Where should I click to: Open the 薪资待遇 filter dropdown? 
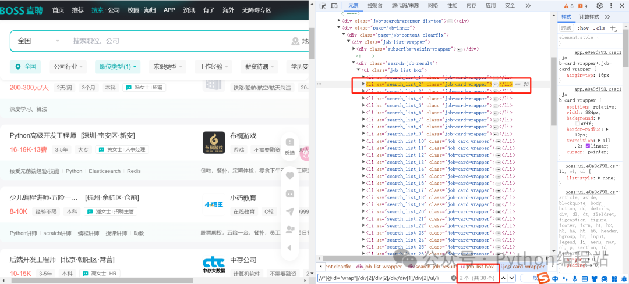pos(259,67)
